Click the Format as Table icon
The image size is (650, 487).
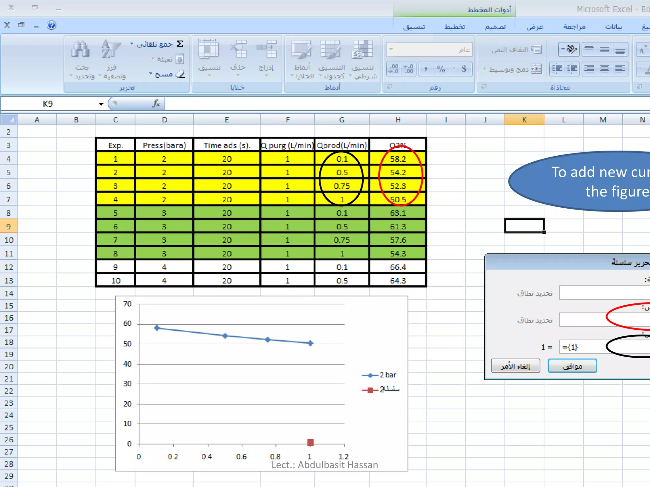point(330,50)
